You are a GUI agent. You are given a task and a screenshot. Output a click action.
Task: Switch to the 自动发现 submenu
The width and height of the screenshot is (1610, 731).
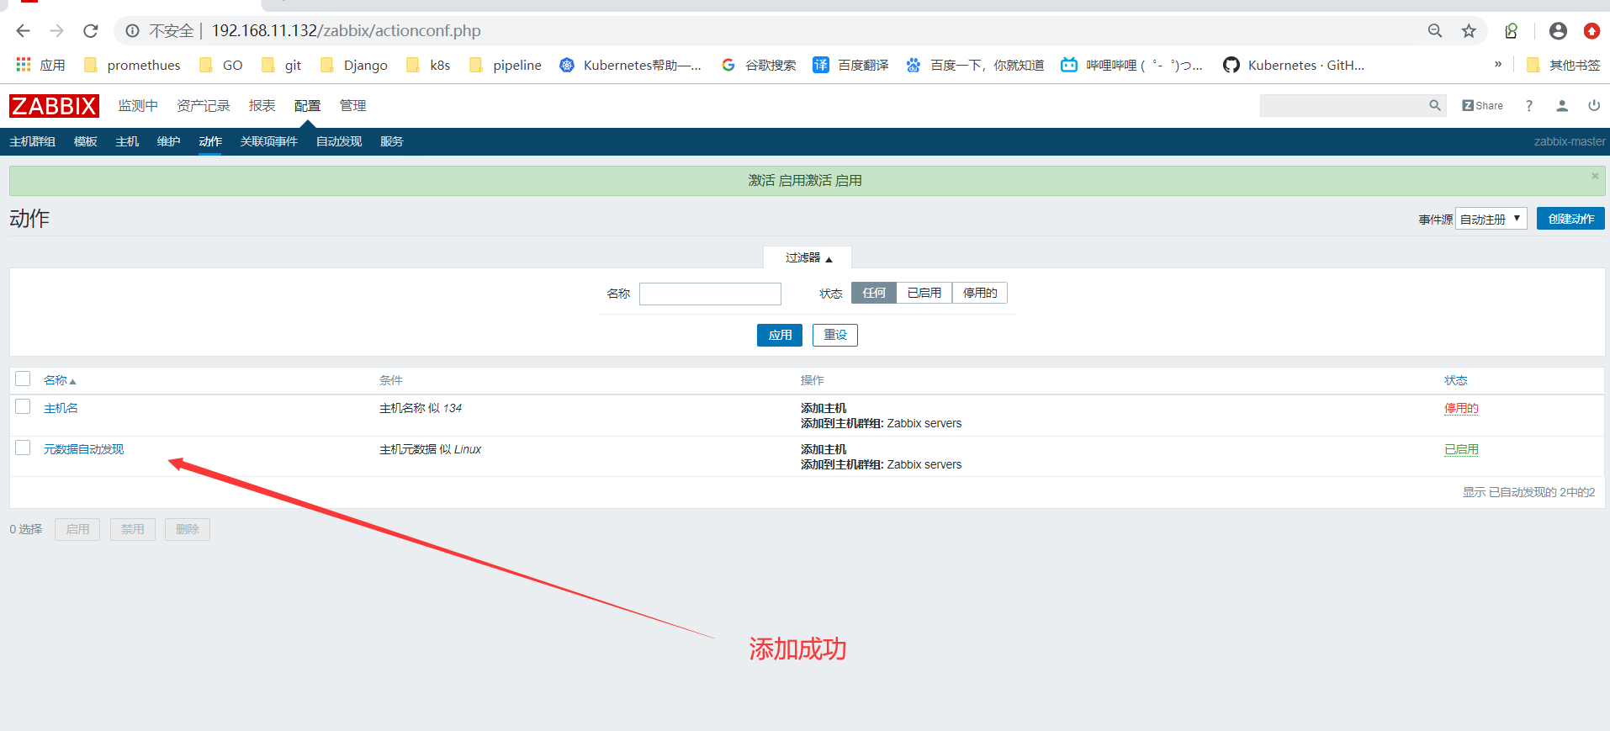(x=339, y=141)
